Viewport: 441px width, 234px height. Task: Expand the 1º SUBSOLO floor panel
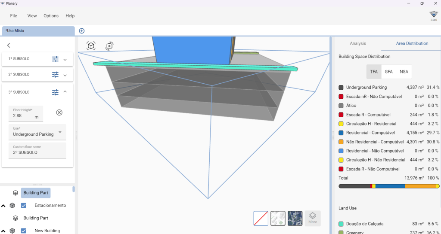65,59
